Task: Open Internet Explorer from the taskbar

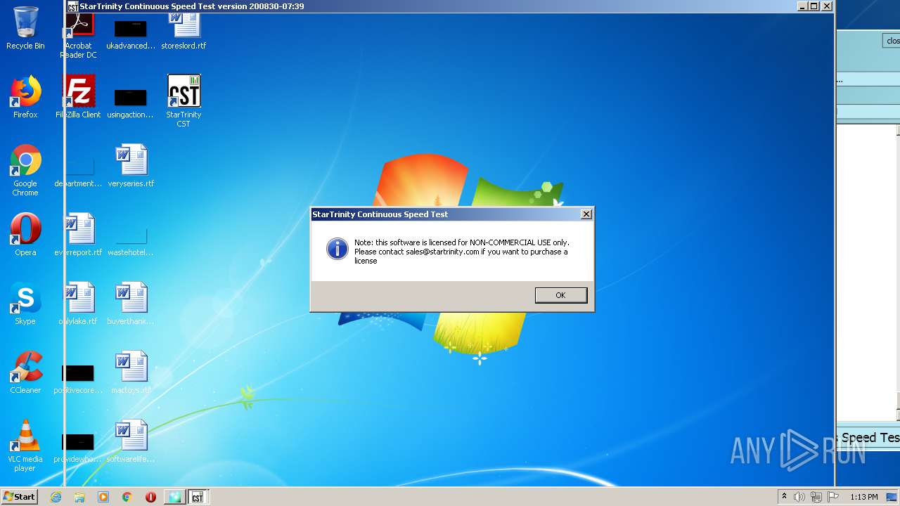Action: coord(56,497)
